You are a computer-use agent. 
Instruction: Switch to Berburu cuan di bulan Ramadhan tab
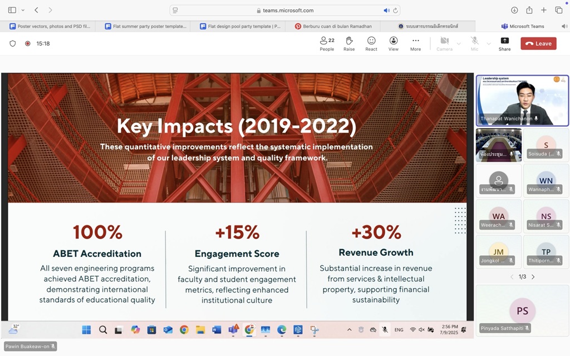[333, 26]
